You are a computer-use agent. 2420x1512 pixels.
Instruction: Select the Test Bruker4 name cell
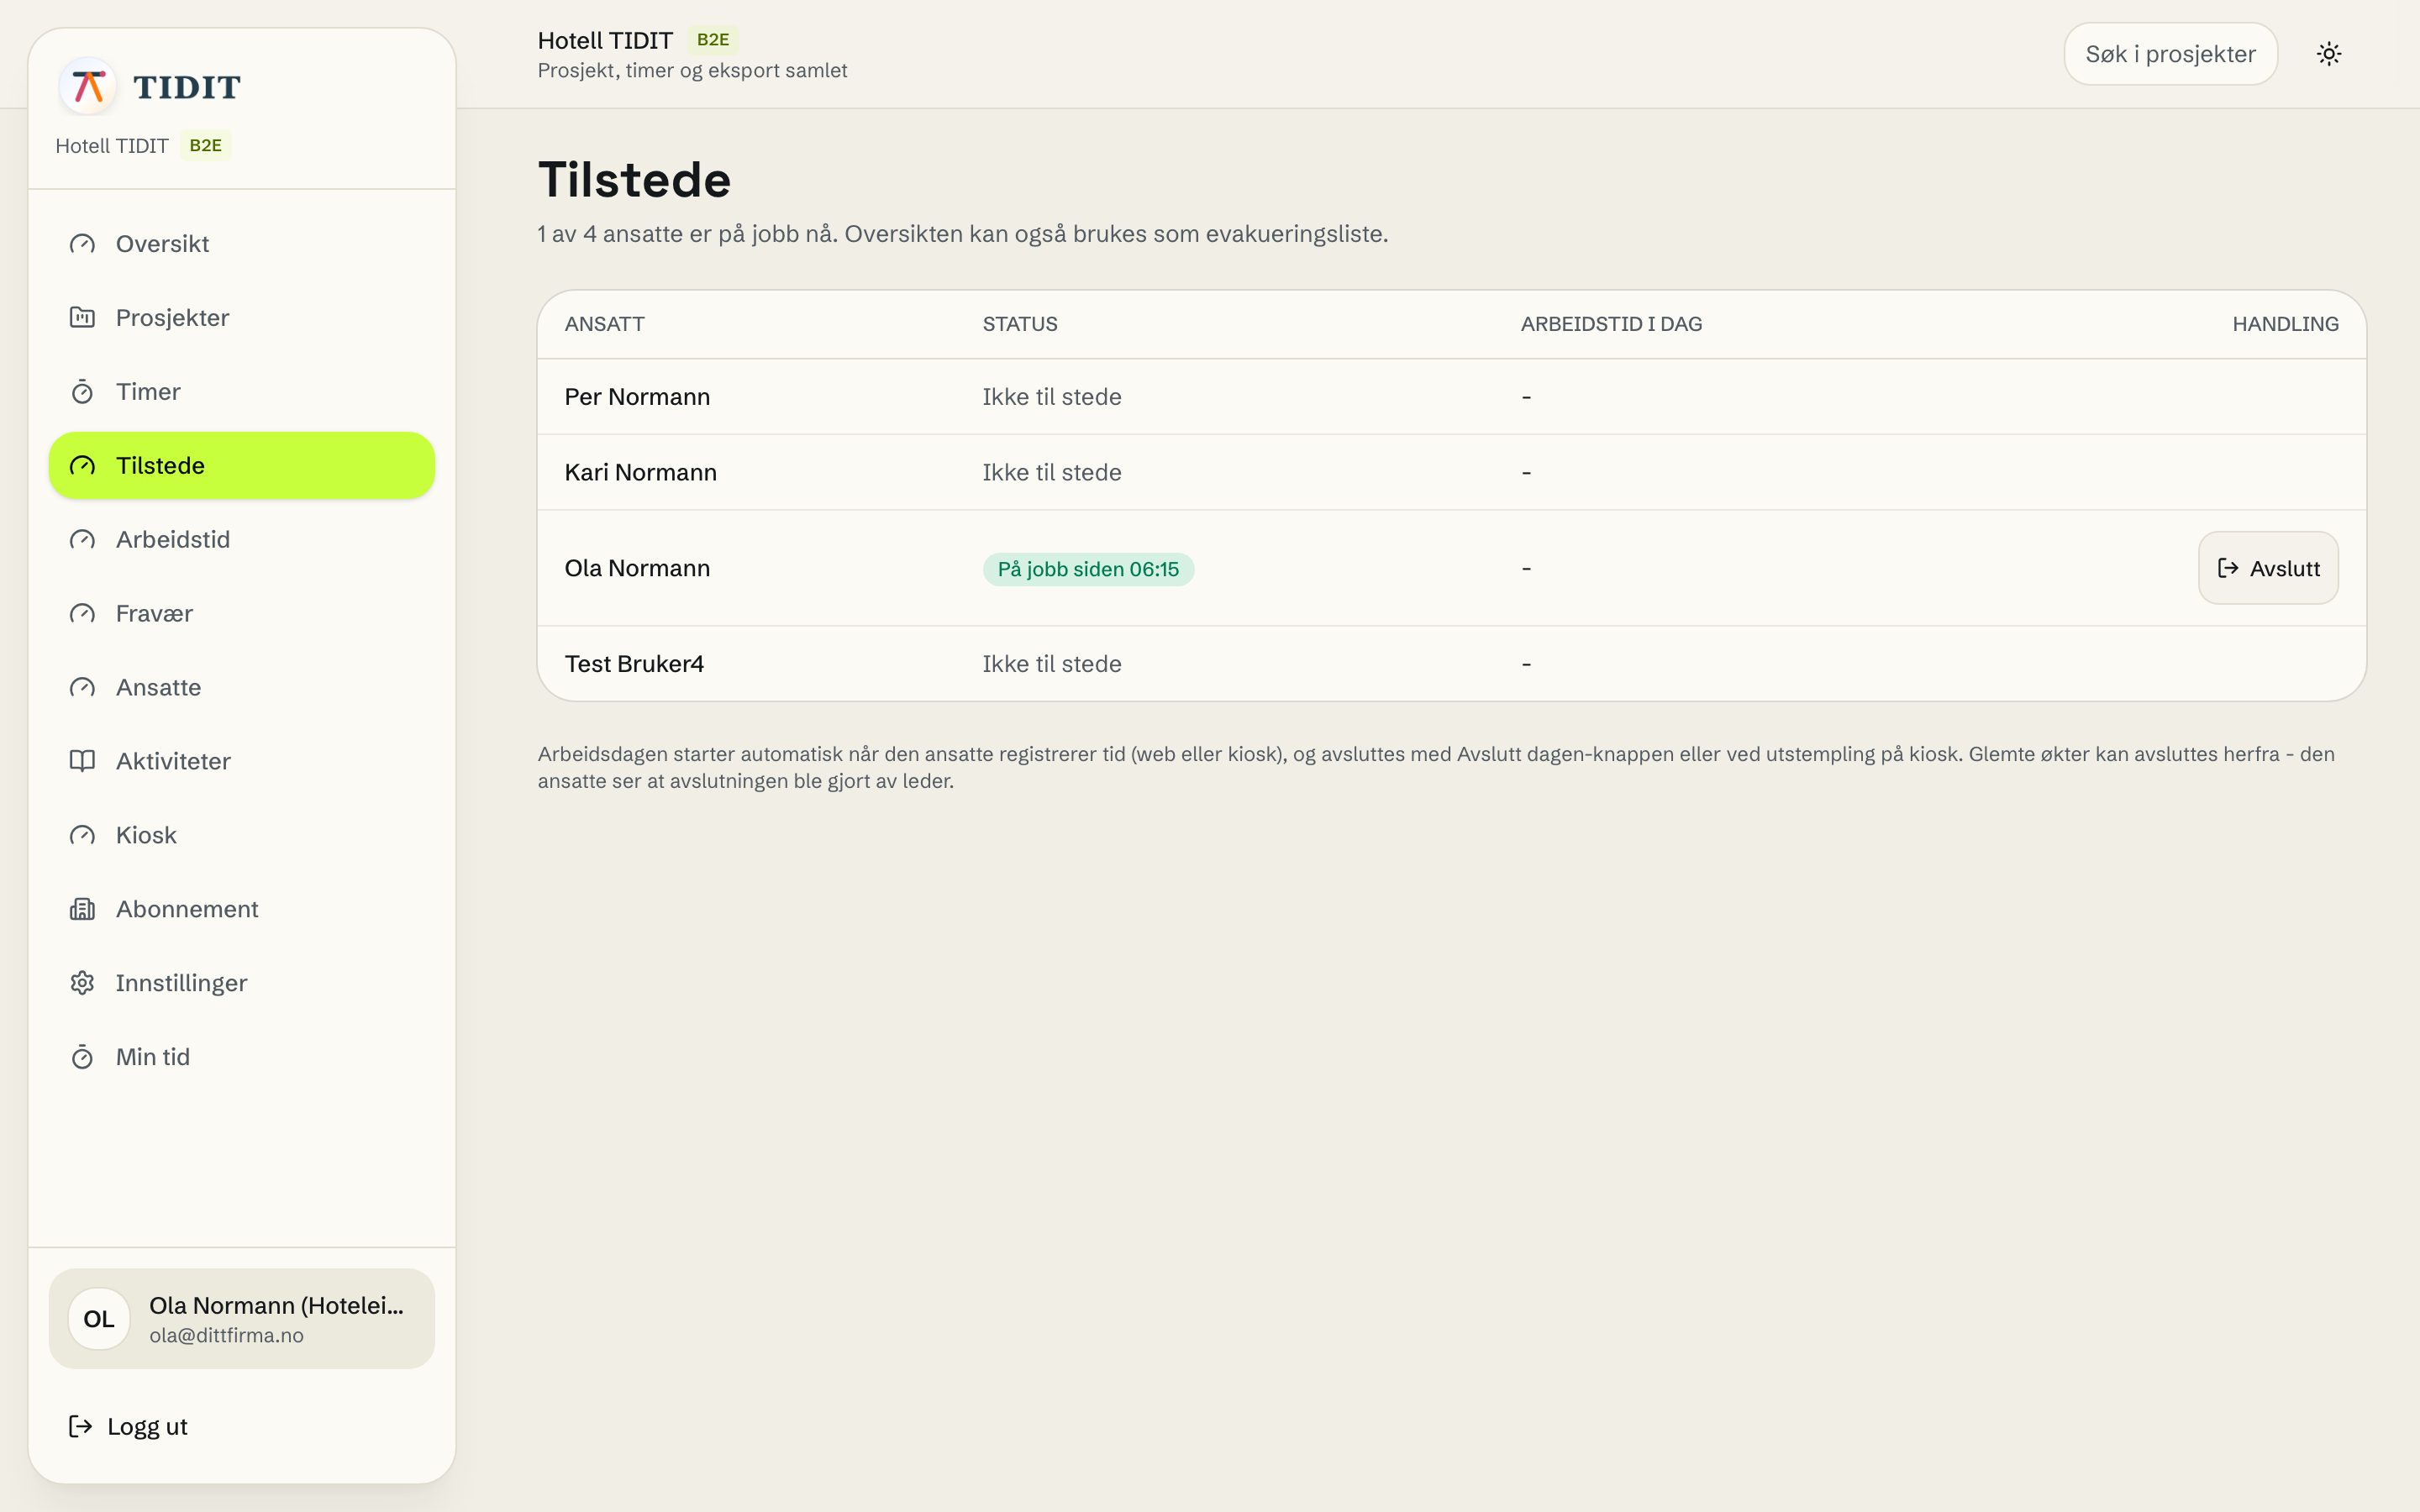(x=634, y=664)
